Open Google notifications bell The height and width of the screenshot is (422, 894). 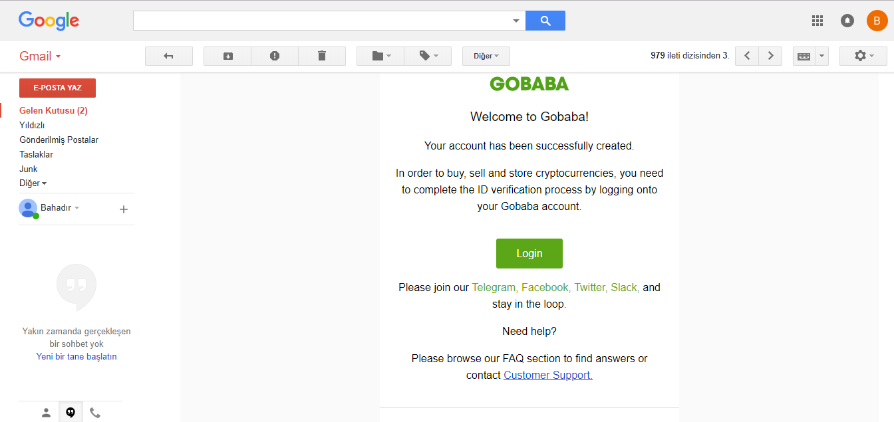(x=847, y=21)
